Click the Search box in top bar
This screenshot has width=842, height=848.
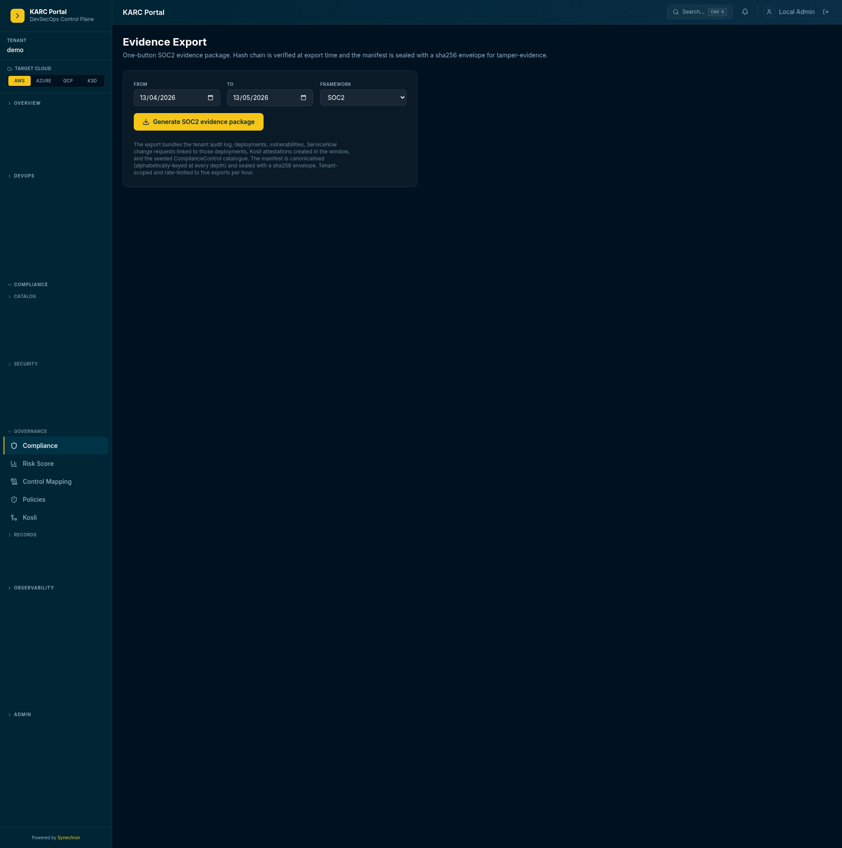click(x=699, y=12)
